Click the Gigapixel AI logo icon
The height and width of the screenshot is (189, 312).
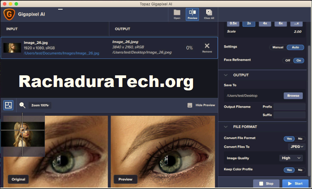point(9,14)
